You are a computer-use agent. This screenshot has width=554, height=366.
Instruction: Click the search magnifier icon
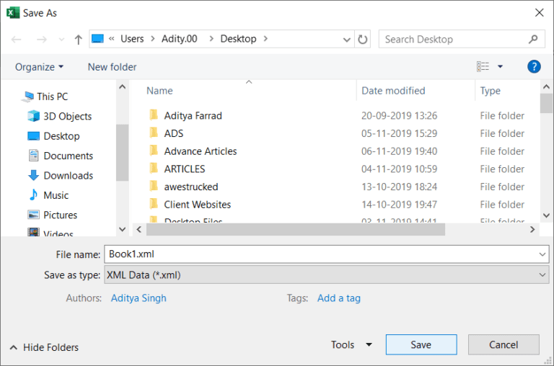[x=534, y=39]
